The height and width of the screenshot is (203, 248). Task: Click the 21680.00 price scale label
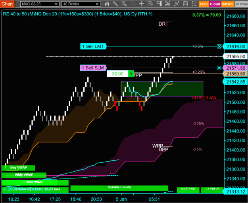coord(236,16)
